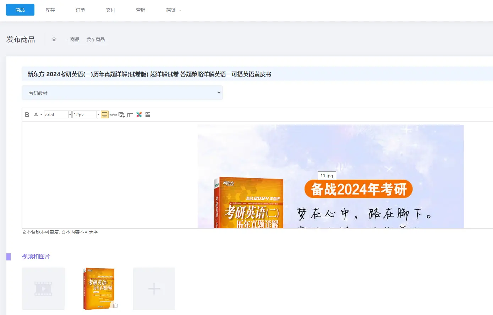
Task: Click the 商品 breadcrumb link
Action: pos(75,39)
